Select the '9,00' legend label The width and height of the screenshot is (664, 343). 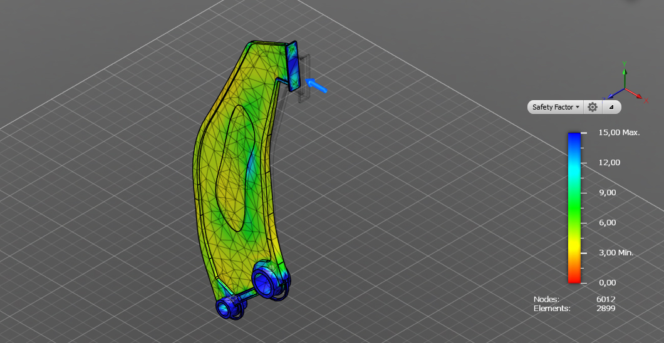click(607, 192)
